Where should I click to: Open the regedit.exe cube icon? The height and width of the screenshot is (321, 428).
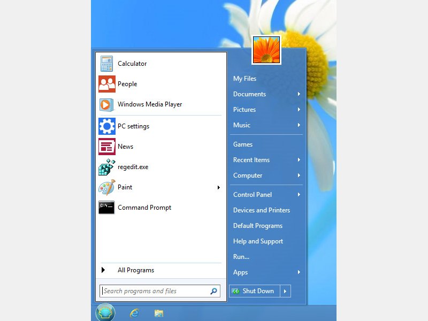(106, 167)
